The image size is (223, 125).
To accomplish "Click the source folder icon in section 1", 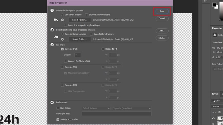I will [x=56, y=20].
